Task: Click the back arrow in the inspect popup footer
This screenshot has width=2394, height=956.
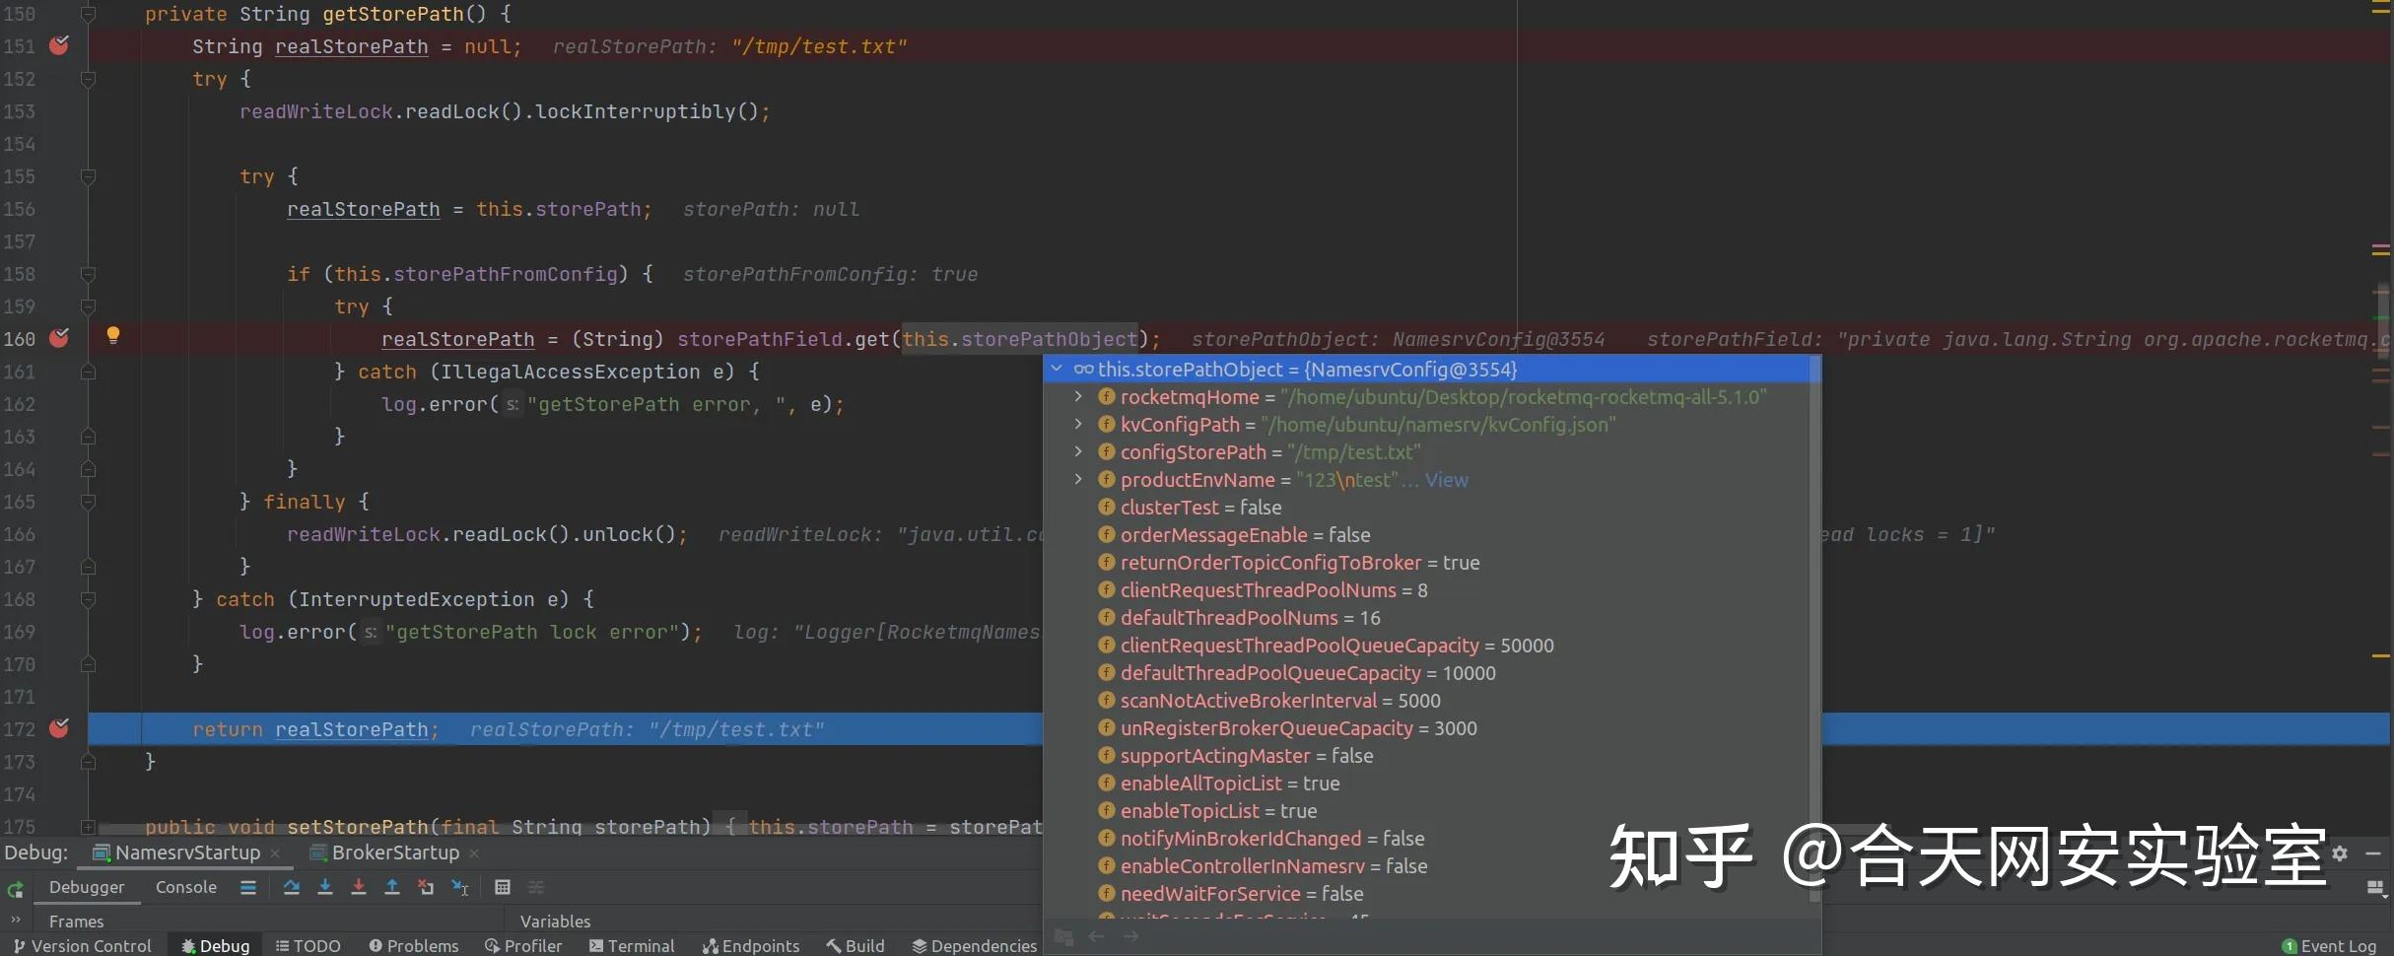Action: pos(1097,936)
